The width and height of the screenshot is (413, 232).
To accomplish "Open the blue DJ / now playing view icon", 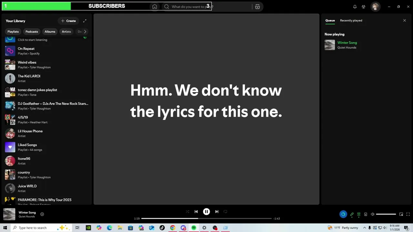I will coord(343,214).
